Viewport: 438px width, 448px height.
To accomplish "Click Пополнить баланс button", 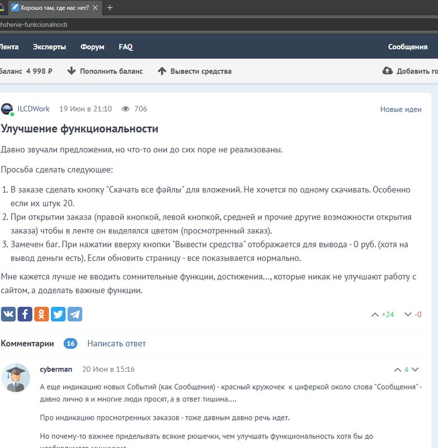I will coord(105,71).
